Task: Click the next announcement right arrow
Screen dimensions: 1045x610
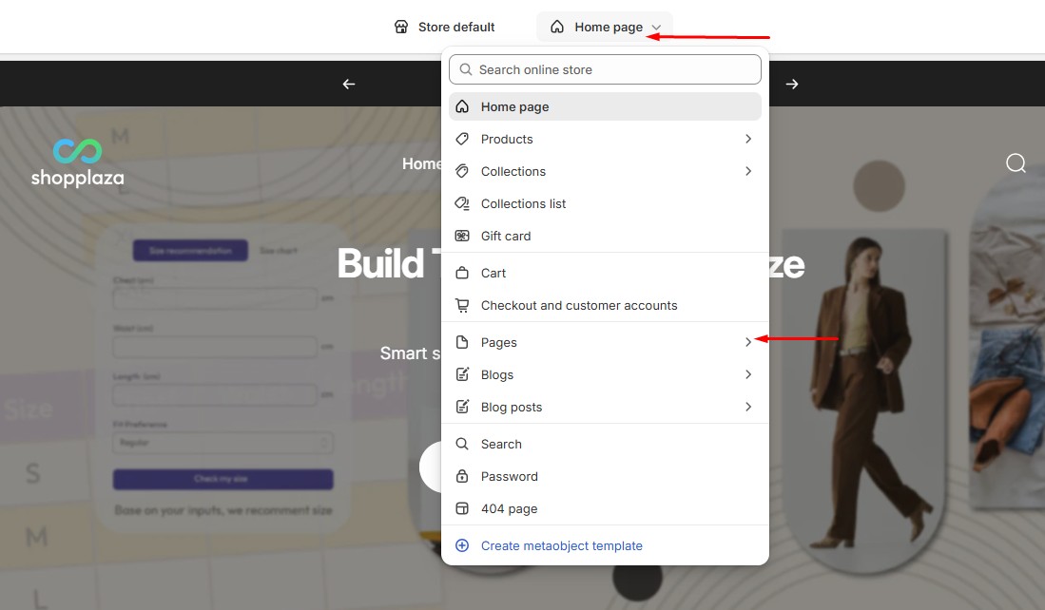Action: click(x=792, y=84)
